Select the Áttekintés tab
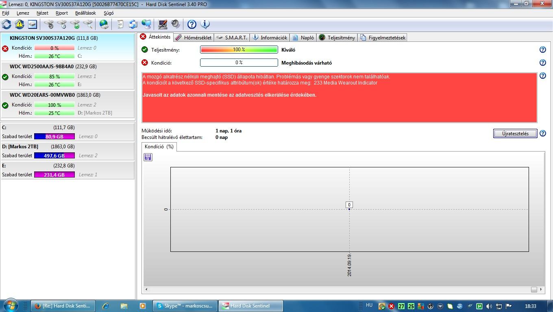 pyautogui.click(x=155, y=37)
